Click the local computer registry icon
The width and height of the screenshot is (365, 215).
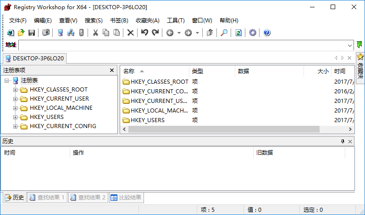click(x=60, y=33)
